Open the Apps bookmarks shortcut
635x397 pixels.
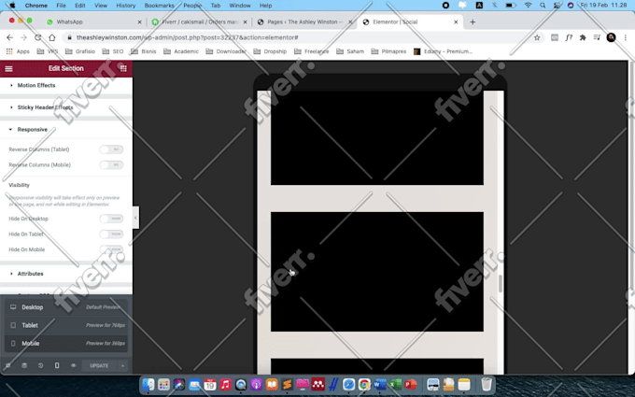tap(18, 51)
